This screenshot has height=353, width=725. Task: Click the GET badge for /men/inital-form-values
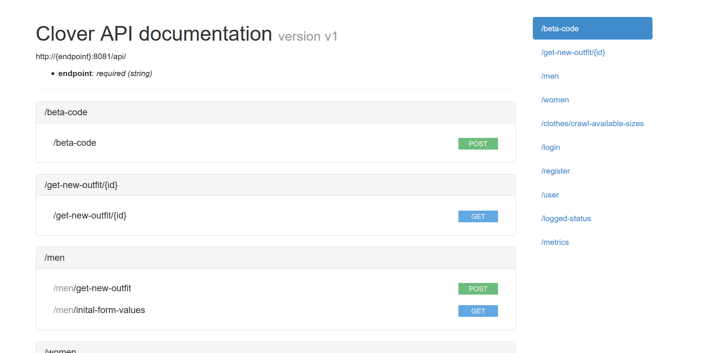[x=478, y=311]
